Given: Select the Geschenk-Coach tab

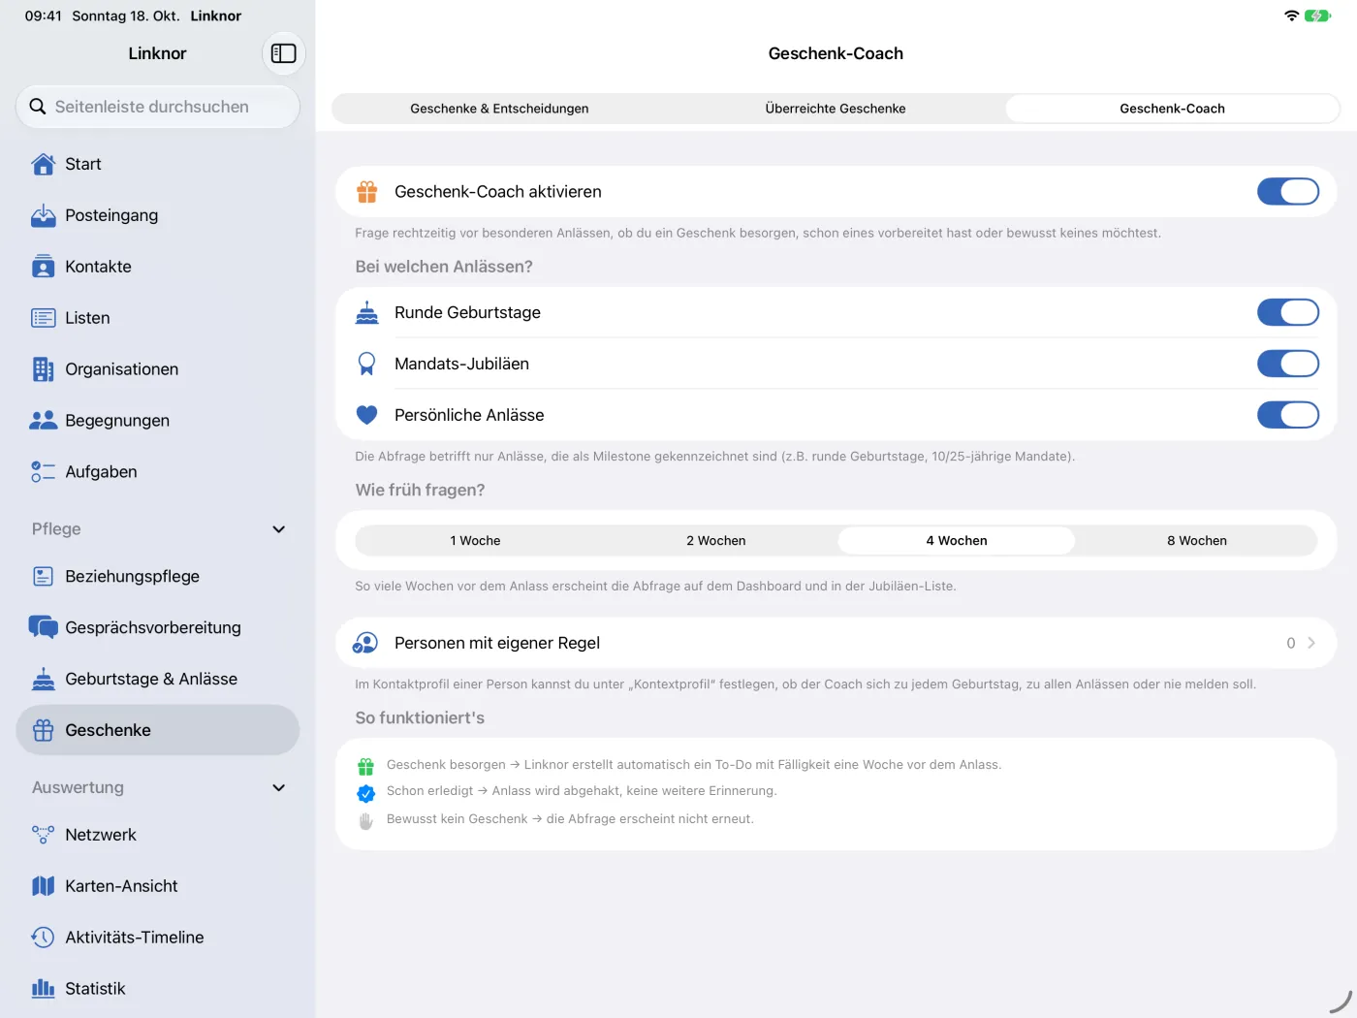Looking at the screenshot, I should coord(1172,109).
